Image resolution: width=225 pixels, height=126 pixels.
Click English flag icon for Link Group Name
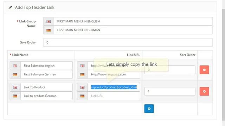[x=49, y=21]
